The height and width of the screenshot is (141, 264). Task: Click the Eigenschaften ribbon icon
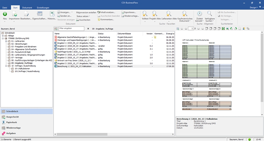click(x=40, y=14)
